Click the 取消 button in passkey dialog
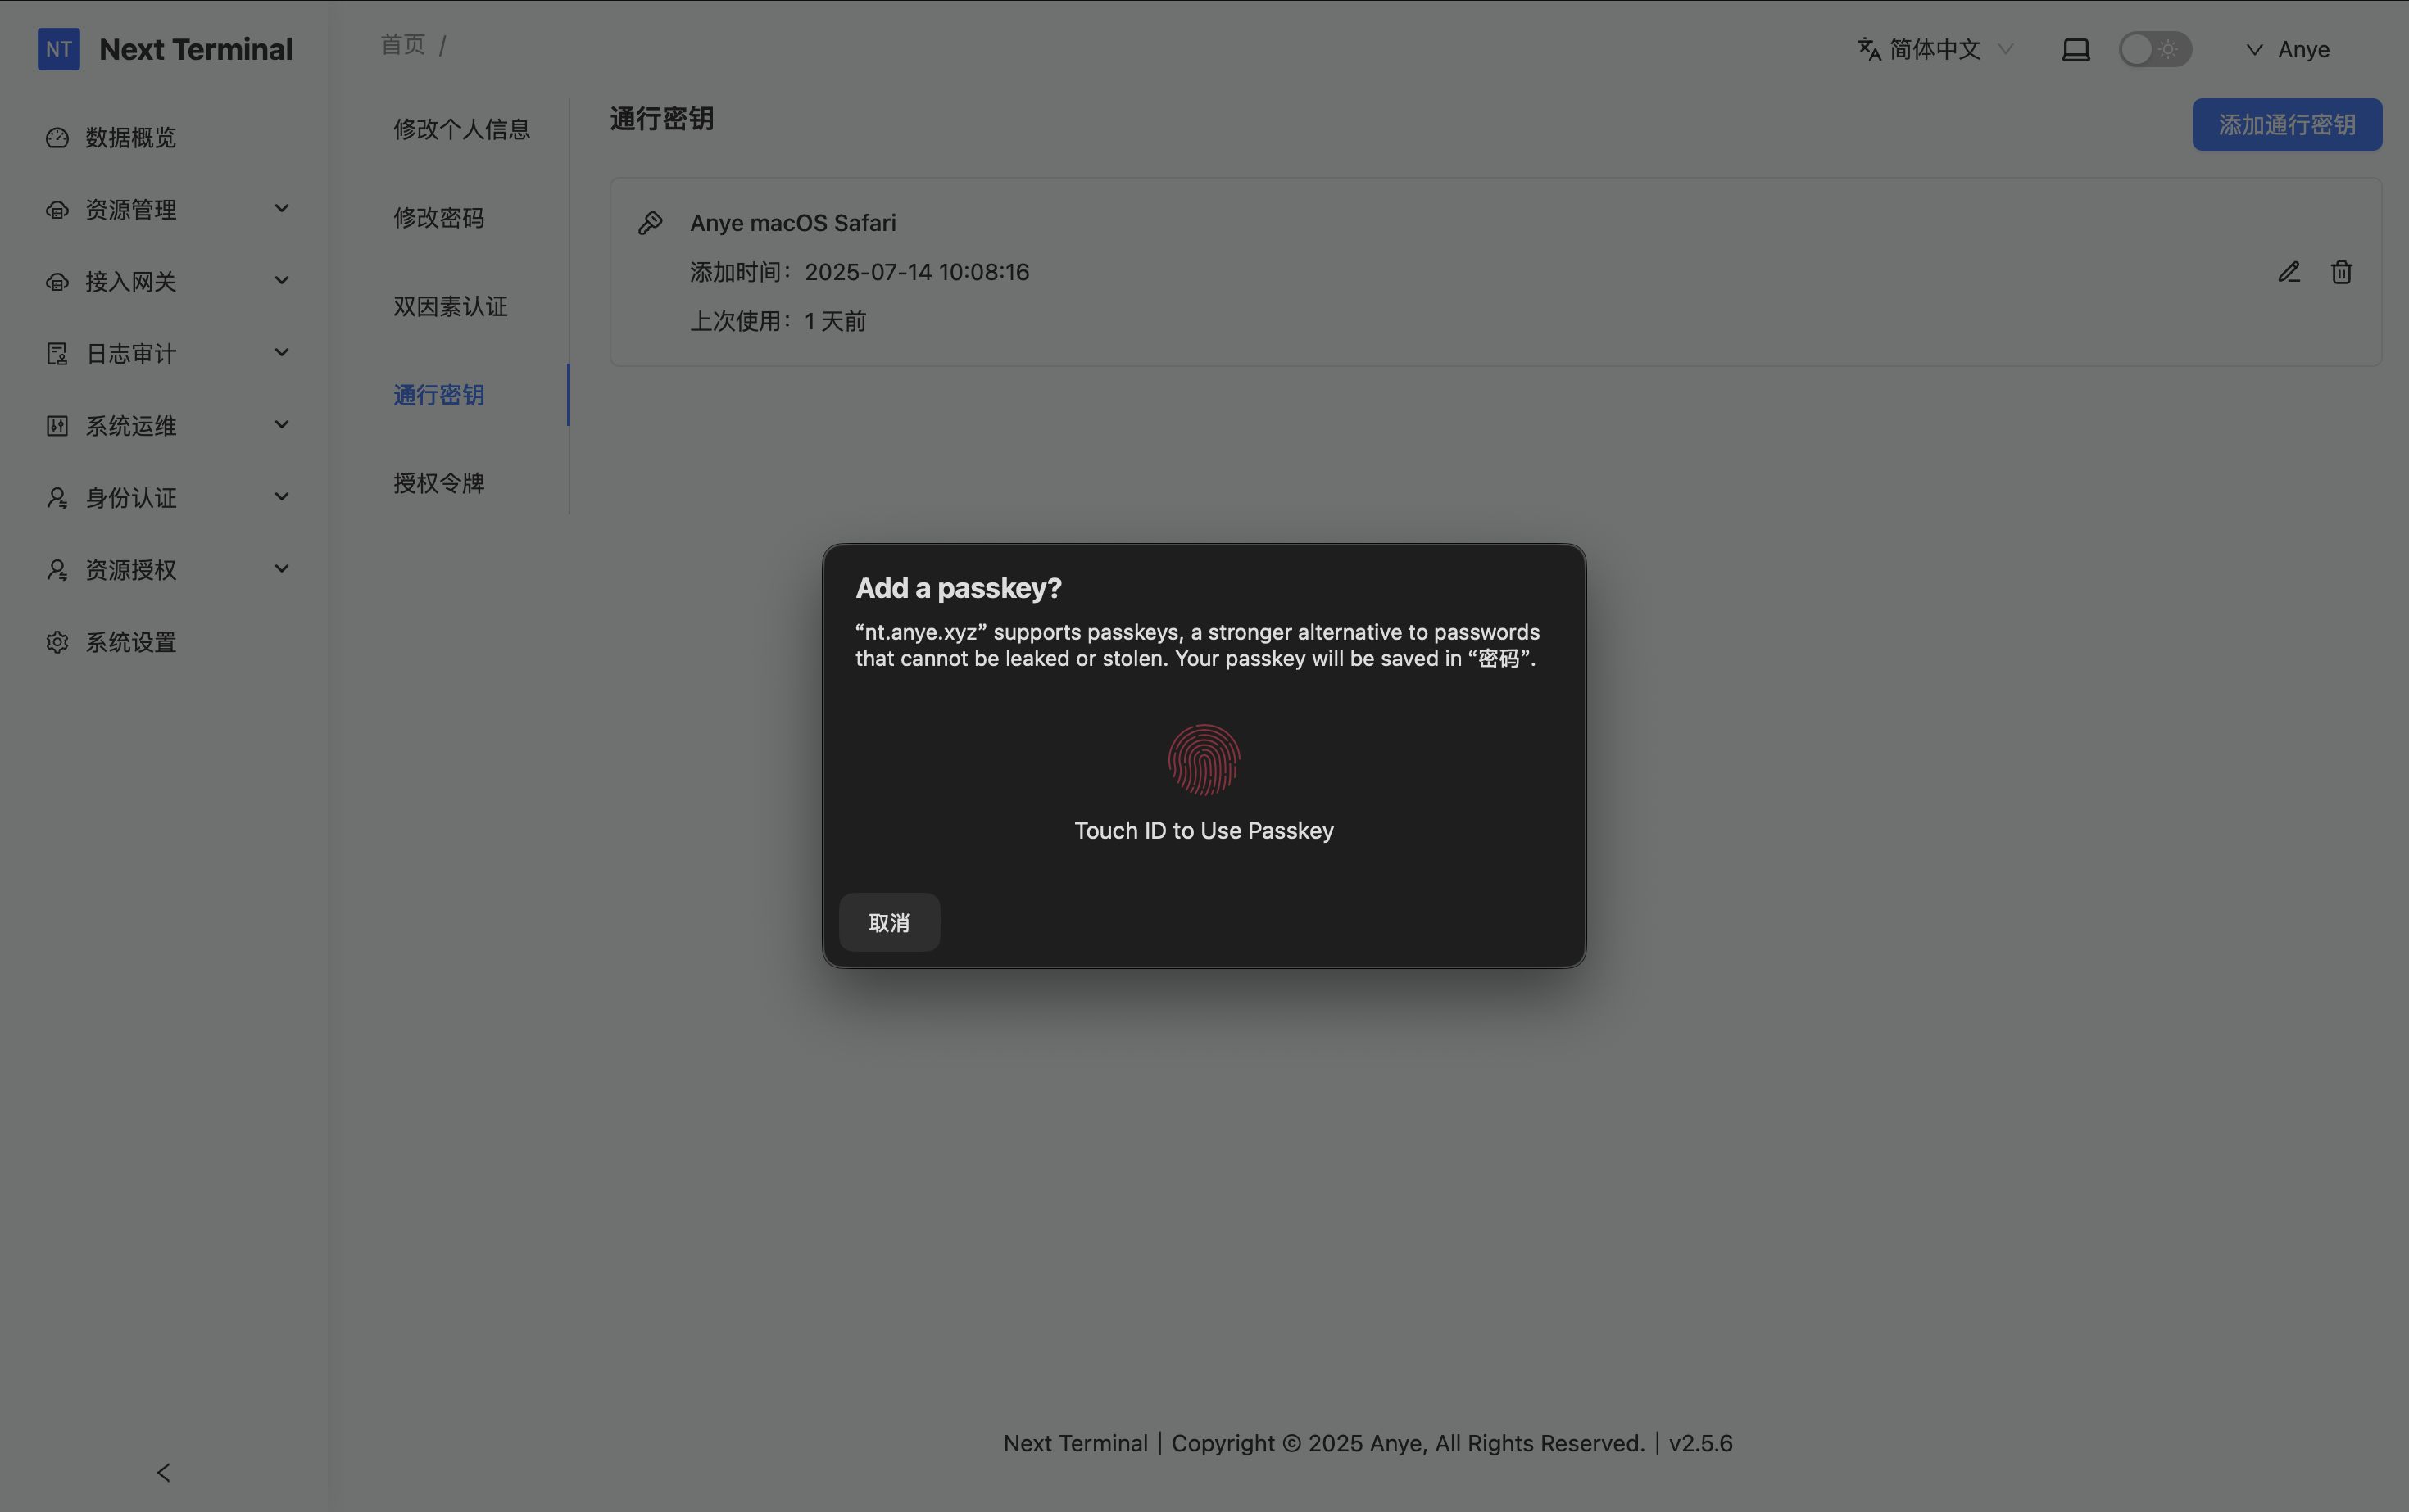This screenshot has width=2409, height=1512. 888,922
